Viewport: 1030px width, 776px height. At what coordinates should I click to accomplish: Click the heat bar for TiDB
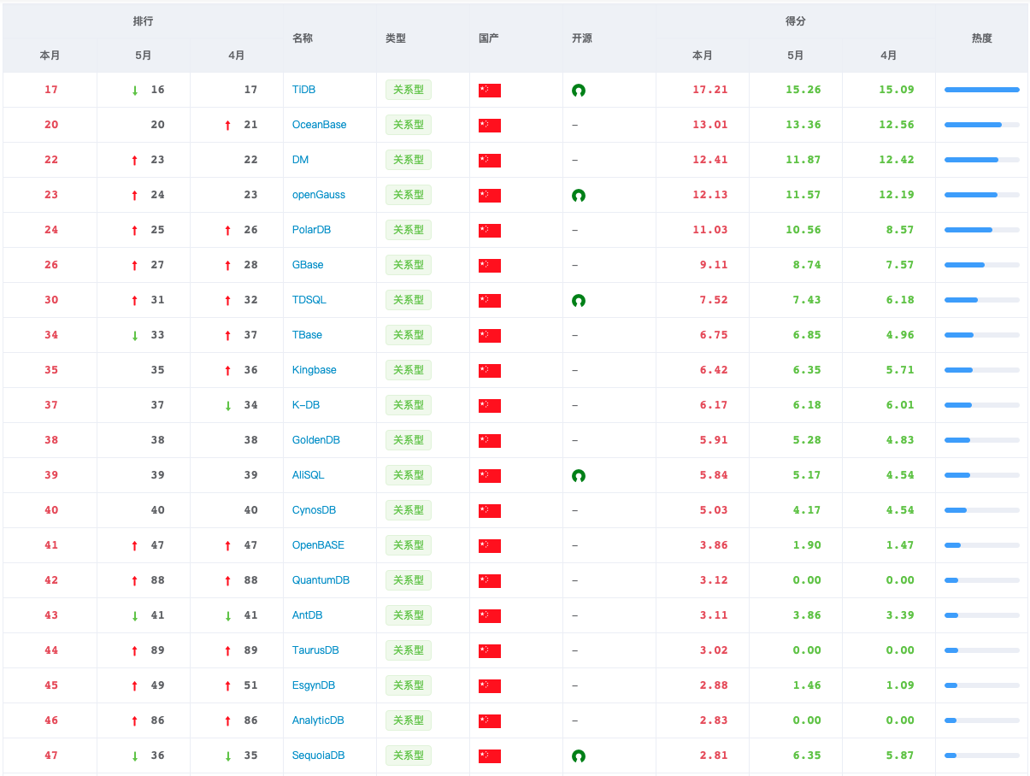(982, 90)
